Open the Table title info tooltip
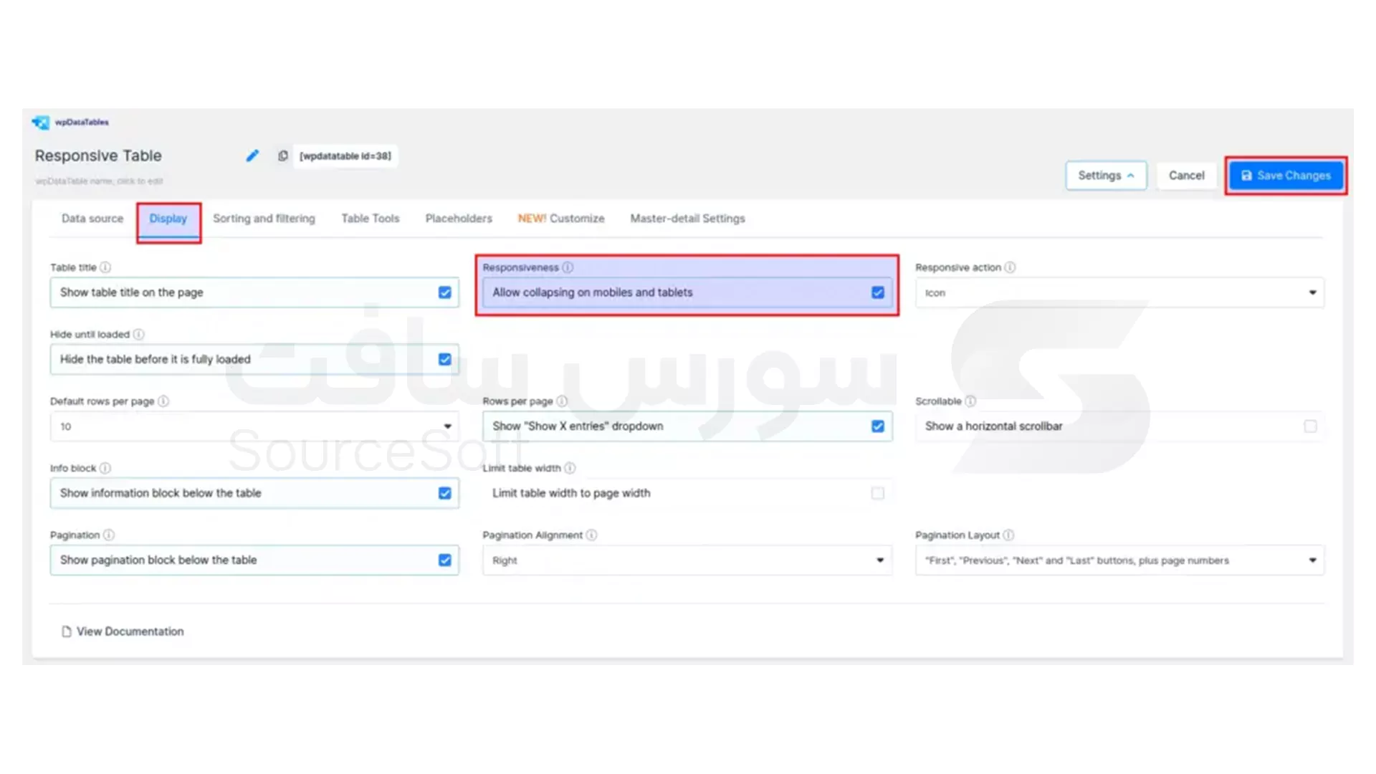Viewport: 1376px width, 774px height. [x=105, y=267]
